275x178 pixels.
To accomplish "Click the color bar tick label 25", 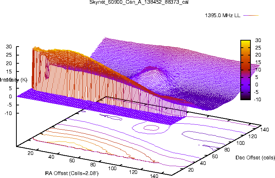I will [x=258, y=48].
